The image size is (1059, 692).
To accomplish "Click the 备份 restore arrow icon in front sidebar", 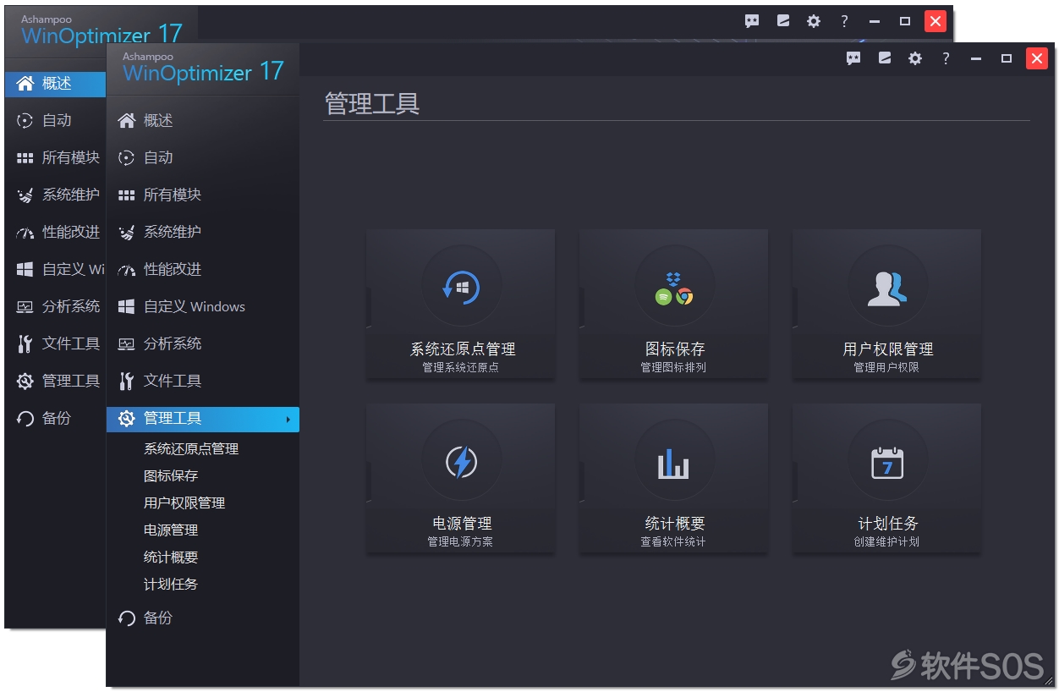I will (x=127, y=618).
